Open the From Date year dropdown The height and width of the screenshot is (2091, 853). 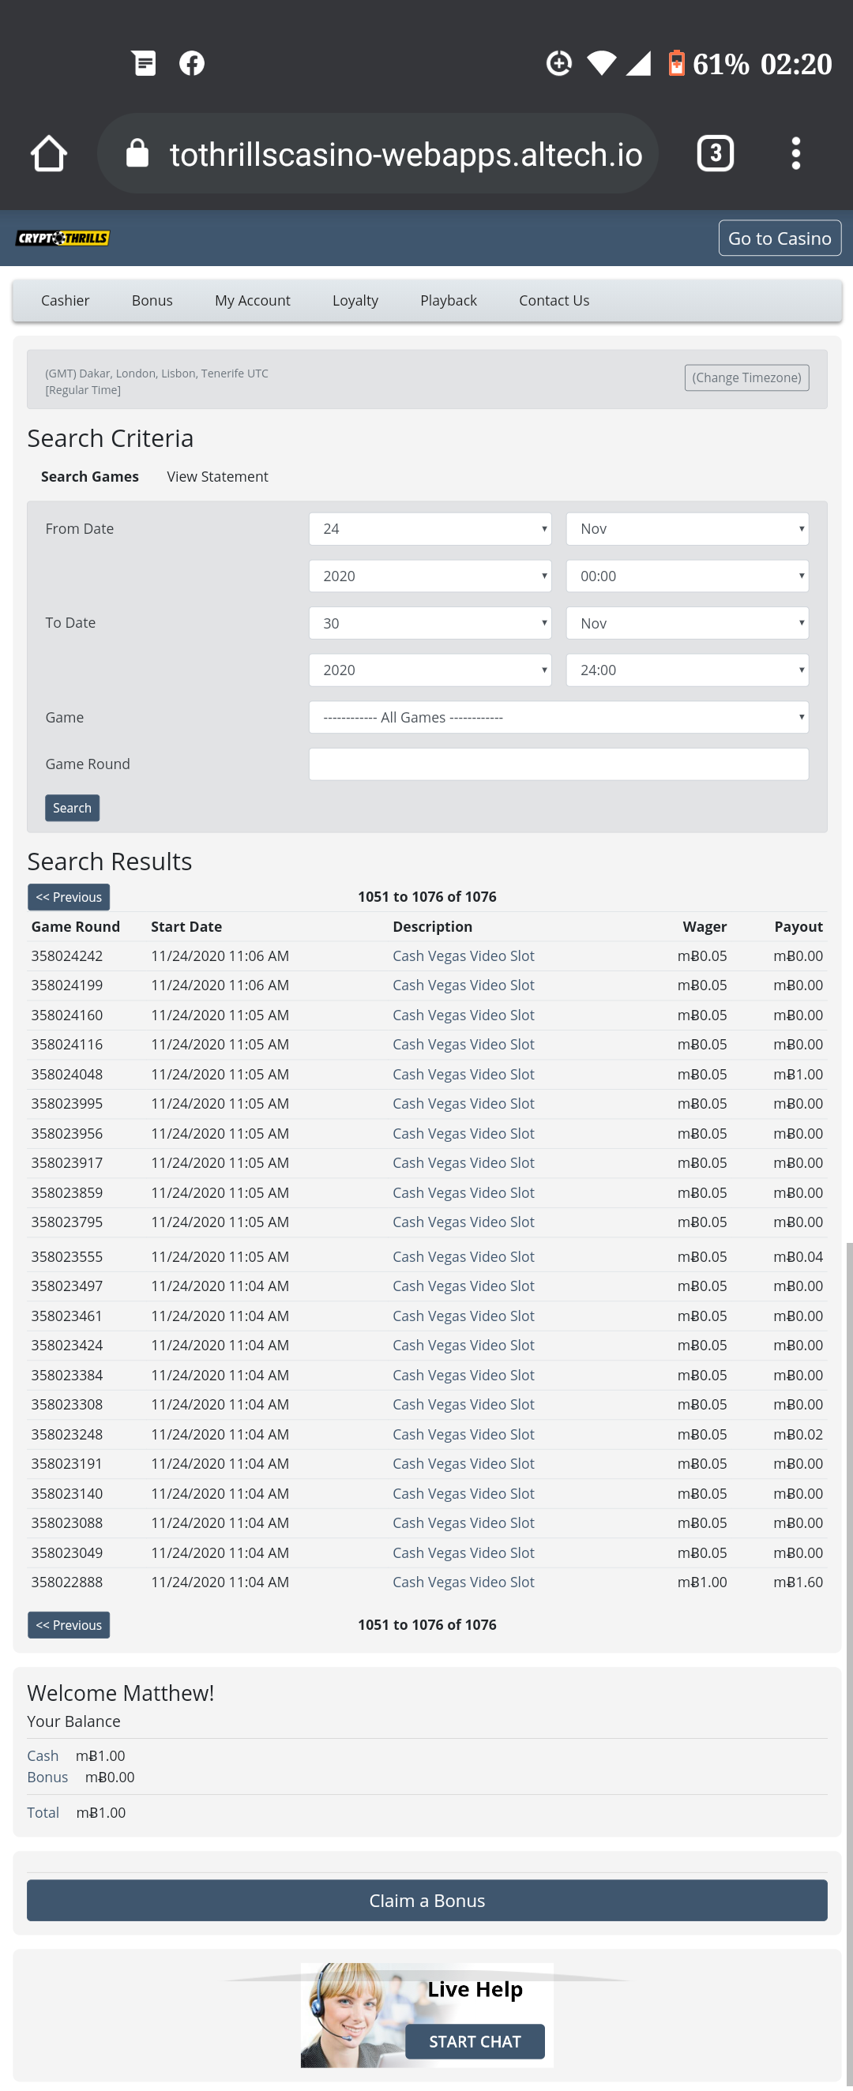coord(430,576)
